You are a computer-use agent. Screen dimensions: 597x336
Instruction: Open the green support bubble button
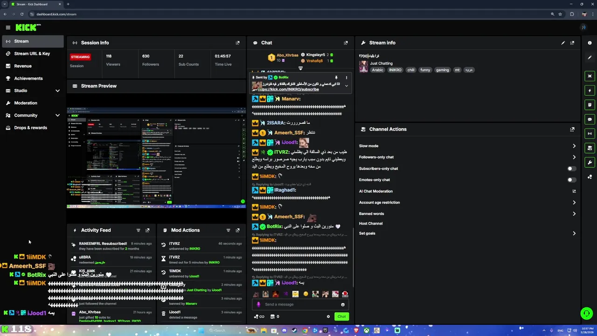(x=586, y=313)
